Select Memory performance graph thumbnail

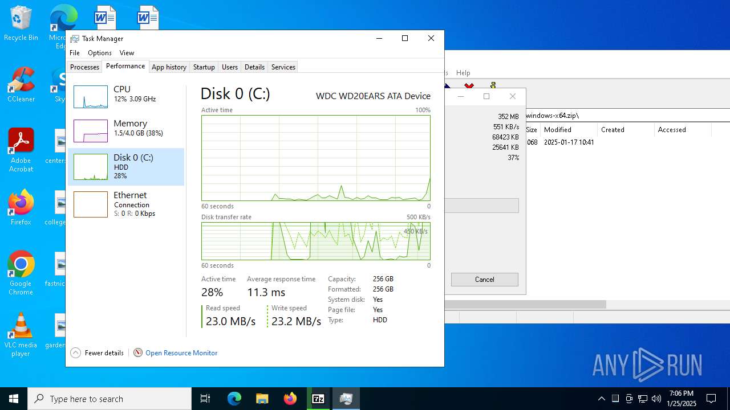pyautogui.click(x=91, y=131)
